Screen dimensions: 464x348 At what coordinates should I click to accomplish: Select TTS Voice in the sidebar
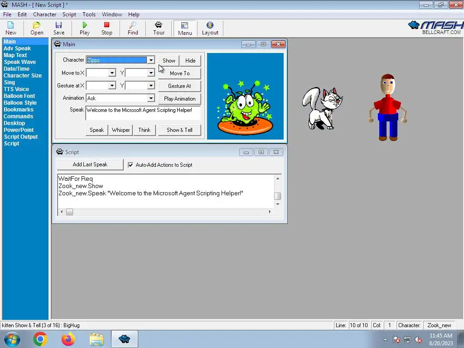[16, 89]
